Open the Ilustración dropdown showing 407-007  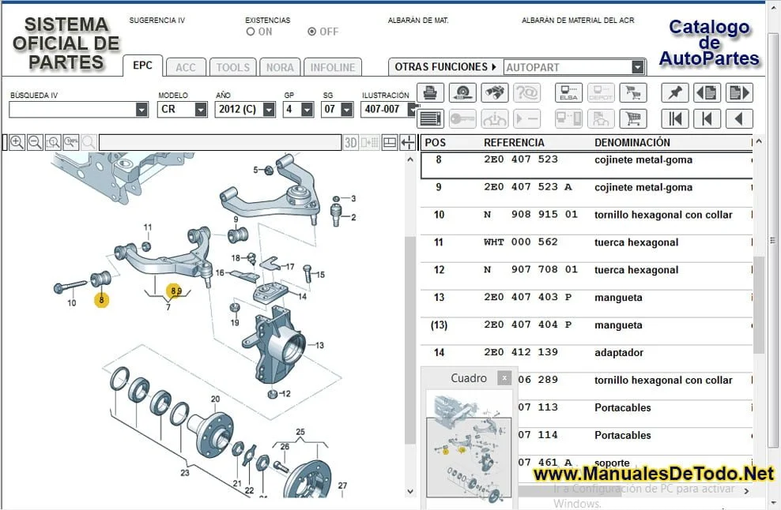[413, 109]
